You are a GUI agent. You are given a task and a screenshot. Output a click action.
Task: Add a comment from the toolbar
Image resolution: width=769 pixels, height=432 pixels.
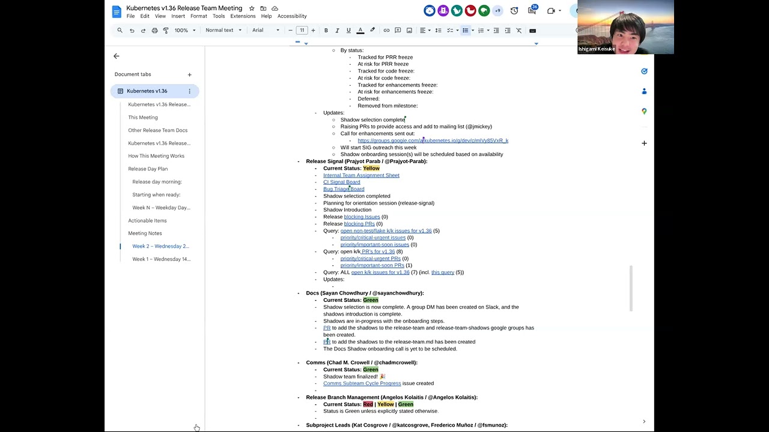(398, 31)
